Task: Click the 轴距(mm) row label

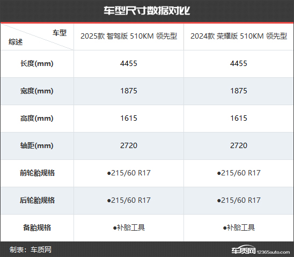Action: click(36, 145)
